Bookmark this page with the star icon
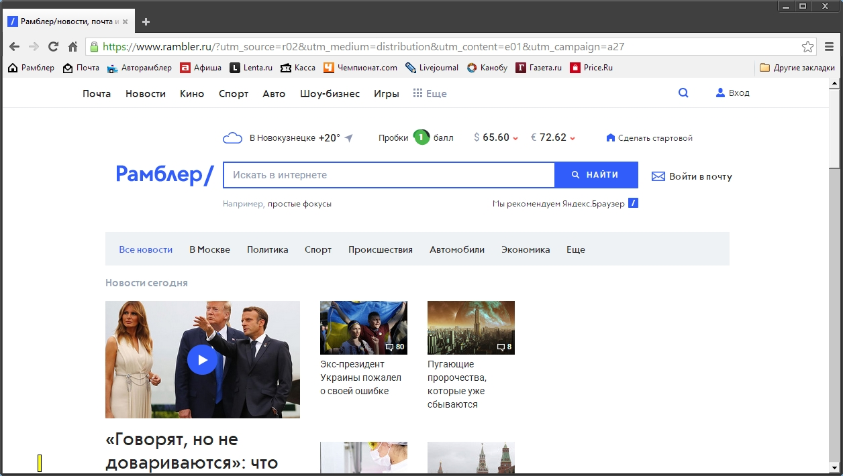 tap(807, 47)
